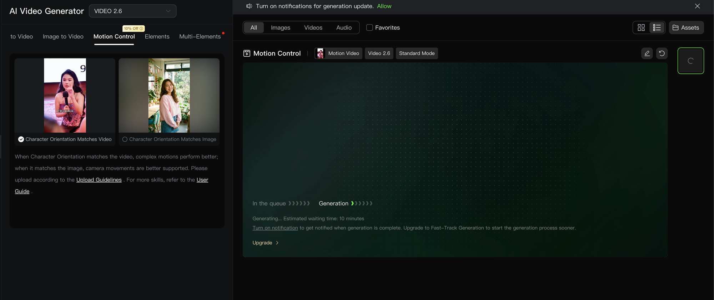
Task: Click the pink sweater character image thumbnail
Action: (169, 95)
